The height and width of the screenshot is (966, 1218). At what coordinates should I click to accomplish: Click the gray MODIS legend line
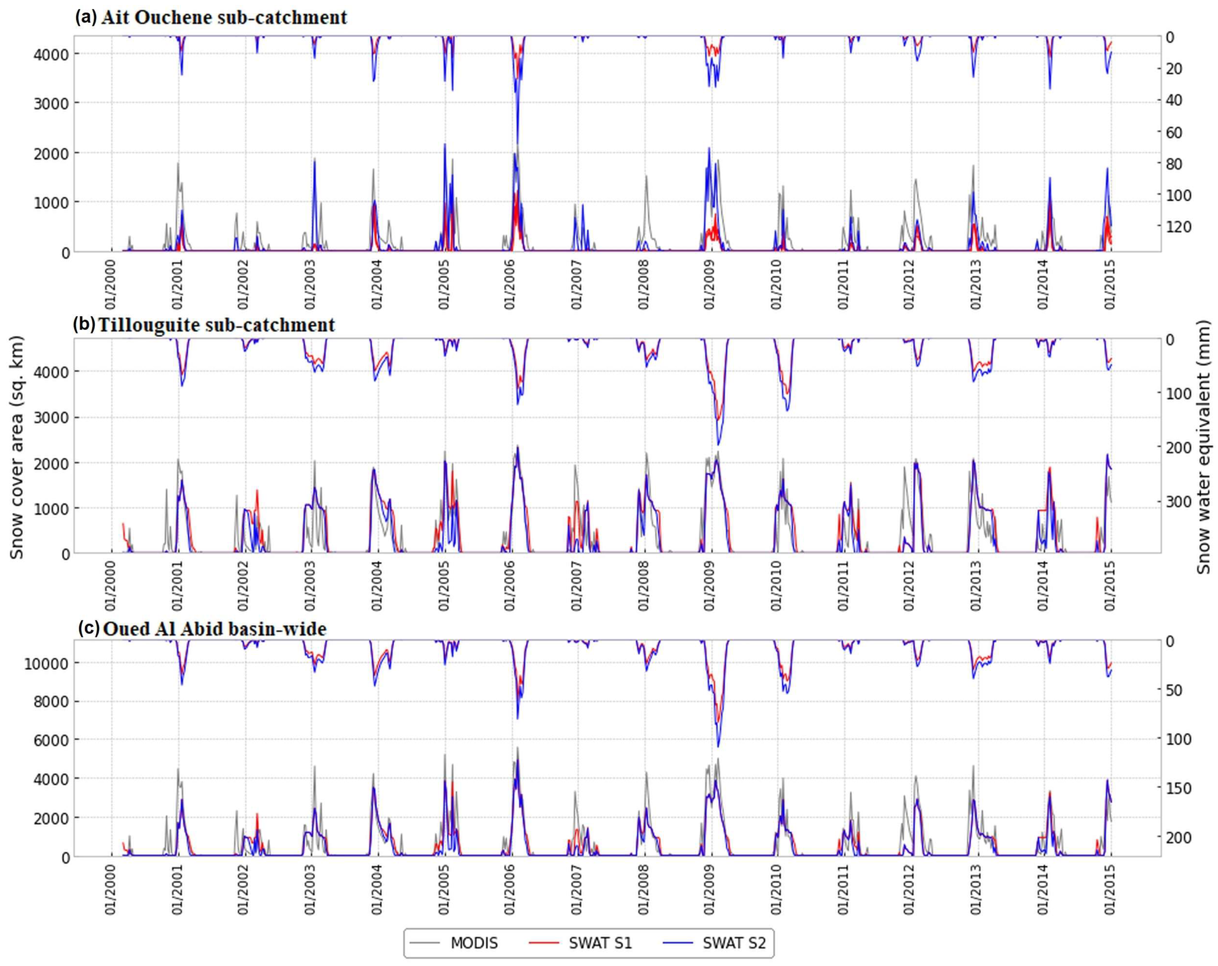425,943
